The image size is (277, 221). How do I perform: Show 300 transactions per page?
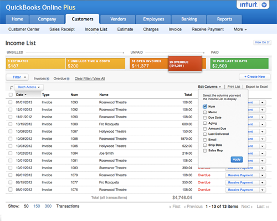[x=48, y=206]
